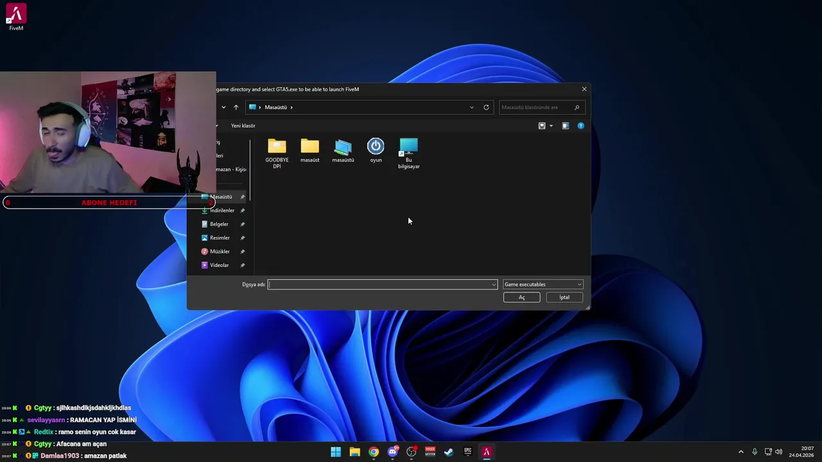Open the Windows Start menu
This screenshot has width=822, height=462.
pyautogui.click(x=336, y=452)
